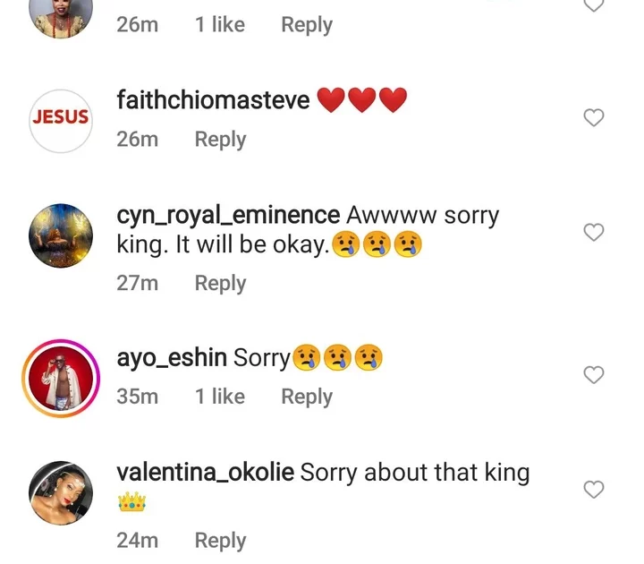
Task: Open cyn_royal_eminence username link
Action: pyautogui.click(x=228, y=216)
